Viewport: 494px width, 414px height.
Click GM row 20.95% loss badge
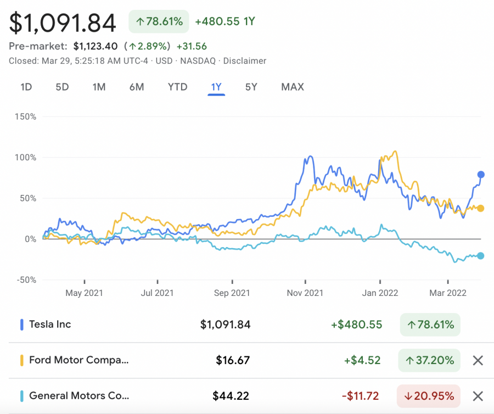[x=429, y=396]
